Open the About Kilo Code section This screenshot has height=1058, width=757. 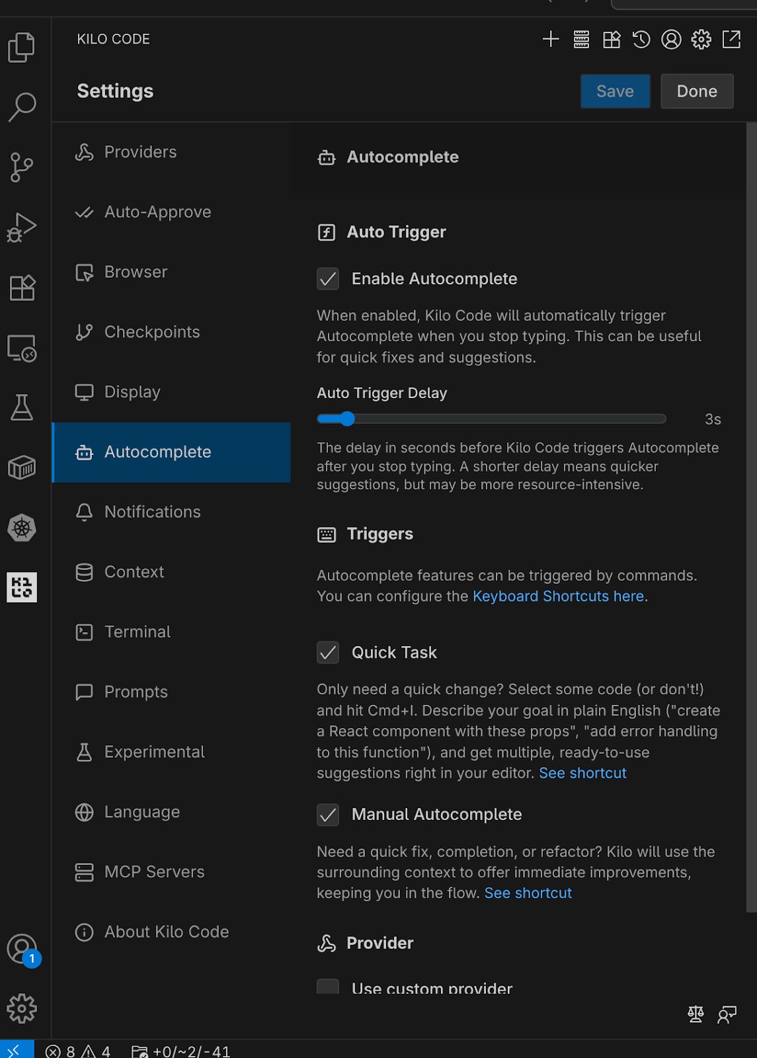click(171, 932)
